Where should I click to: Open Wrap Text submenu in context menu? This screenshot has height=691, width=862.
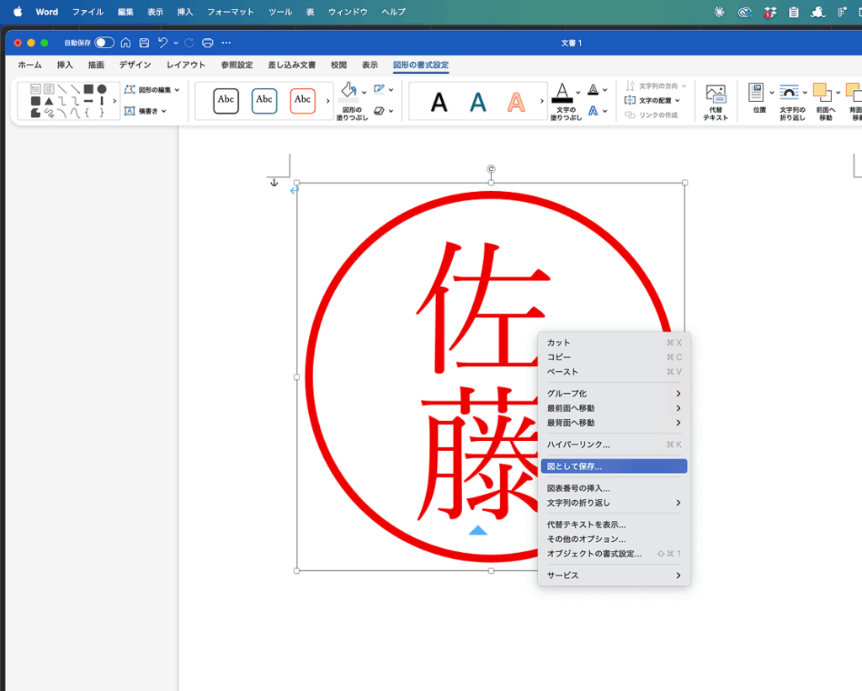(614, 502)
